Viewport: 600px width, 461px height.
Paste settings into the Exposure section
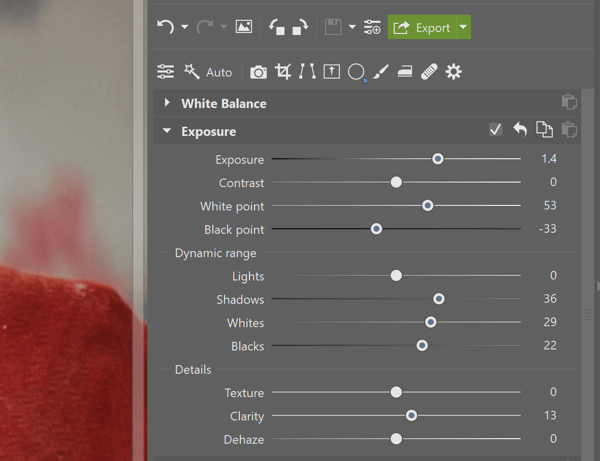pyautogui.click(x=570, y=129)
